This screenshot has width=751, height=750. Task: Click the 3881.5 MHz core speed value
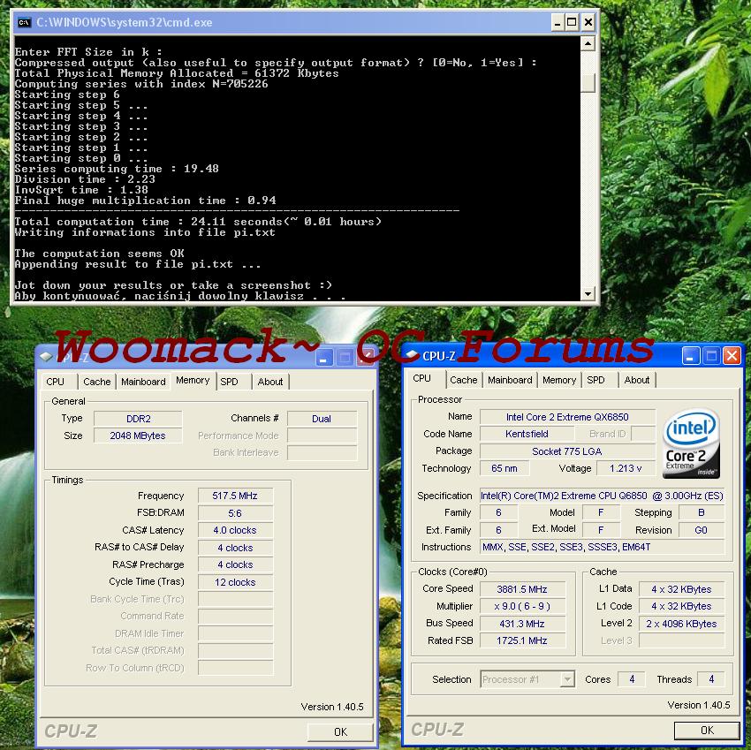tap(522, 589)
